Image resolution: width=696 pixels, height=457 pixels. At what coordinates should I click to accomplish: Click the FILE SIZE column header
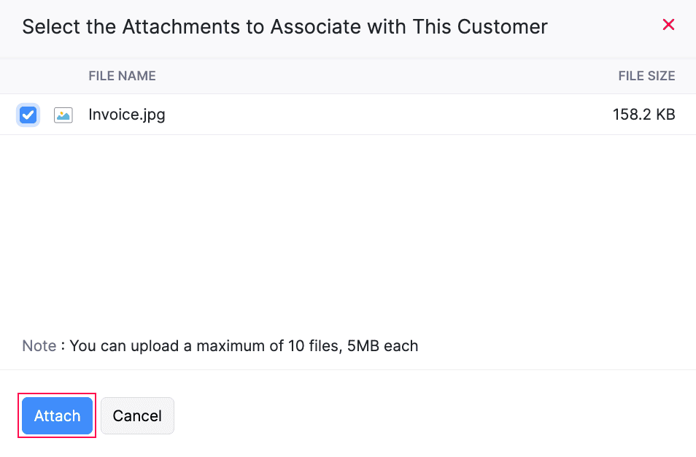(646, 75)
